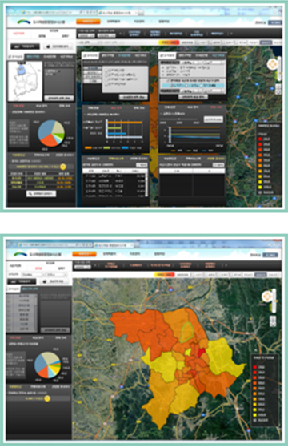The width and height of the screenshot is (288, 448).
Task: Select the orange highlighted header tab in lower screenshot
Action: click(85, 254)
